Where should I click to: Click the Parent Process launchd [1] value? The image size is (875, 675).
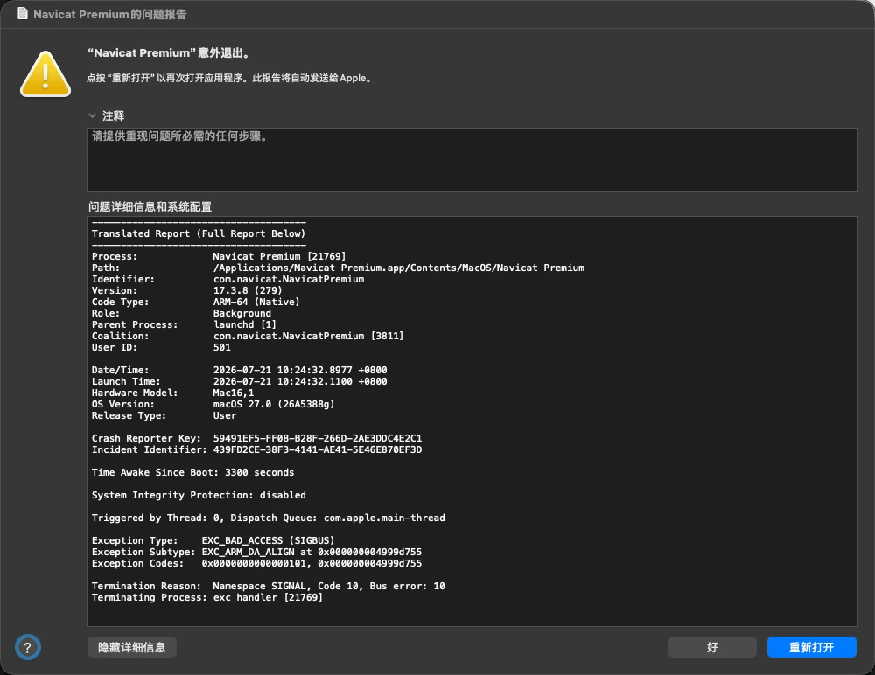tap(244, 324)
